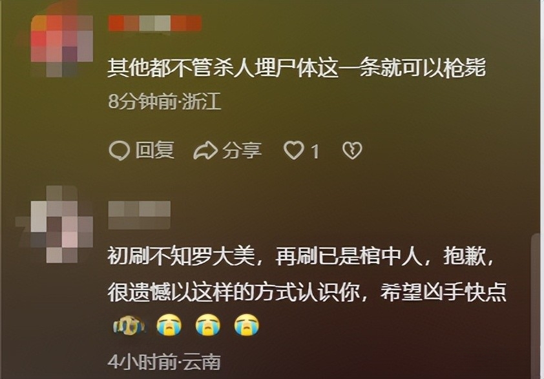The width and height of the screenshot is (544, 379).
Task: Dislike the comment with the broken heart icon
Action: coord(352,151)
